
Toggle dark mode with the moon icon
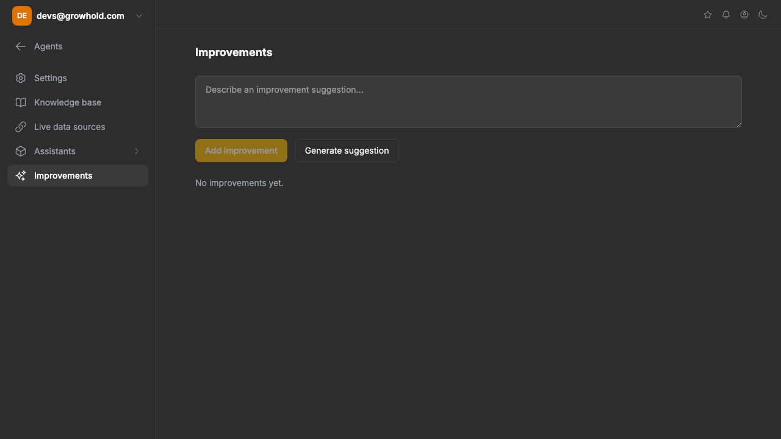763,15
